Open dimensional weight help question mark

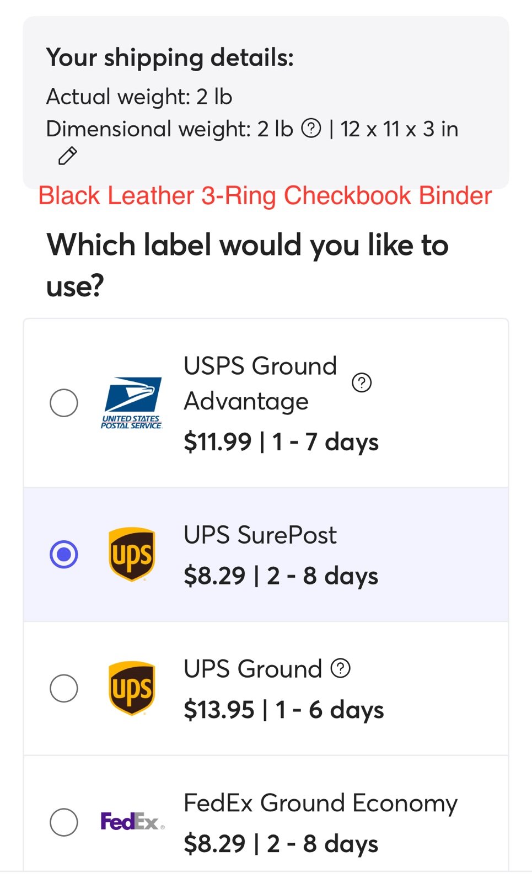coord(311,129)
